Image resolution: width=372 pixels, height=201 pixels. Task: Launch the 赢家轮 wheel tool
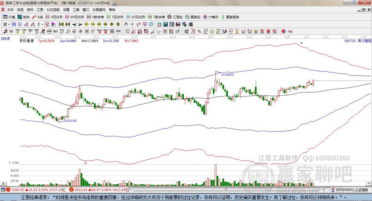click(x=193, y=17)
